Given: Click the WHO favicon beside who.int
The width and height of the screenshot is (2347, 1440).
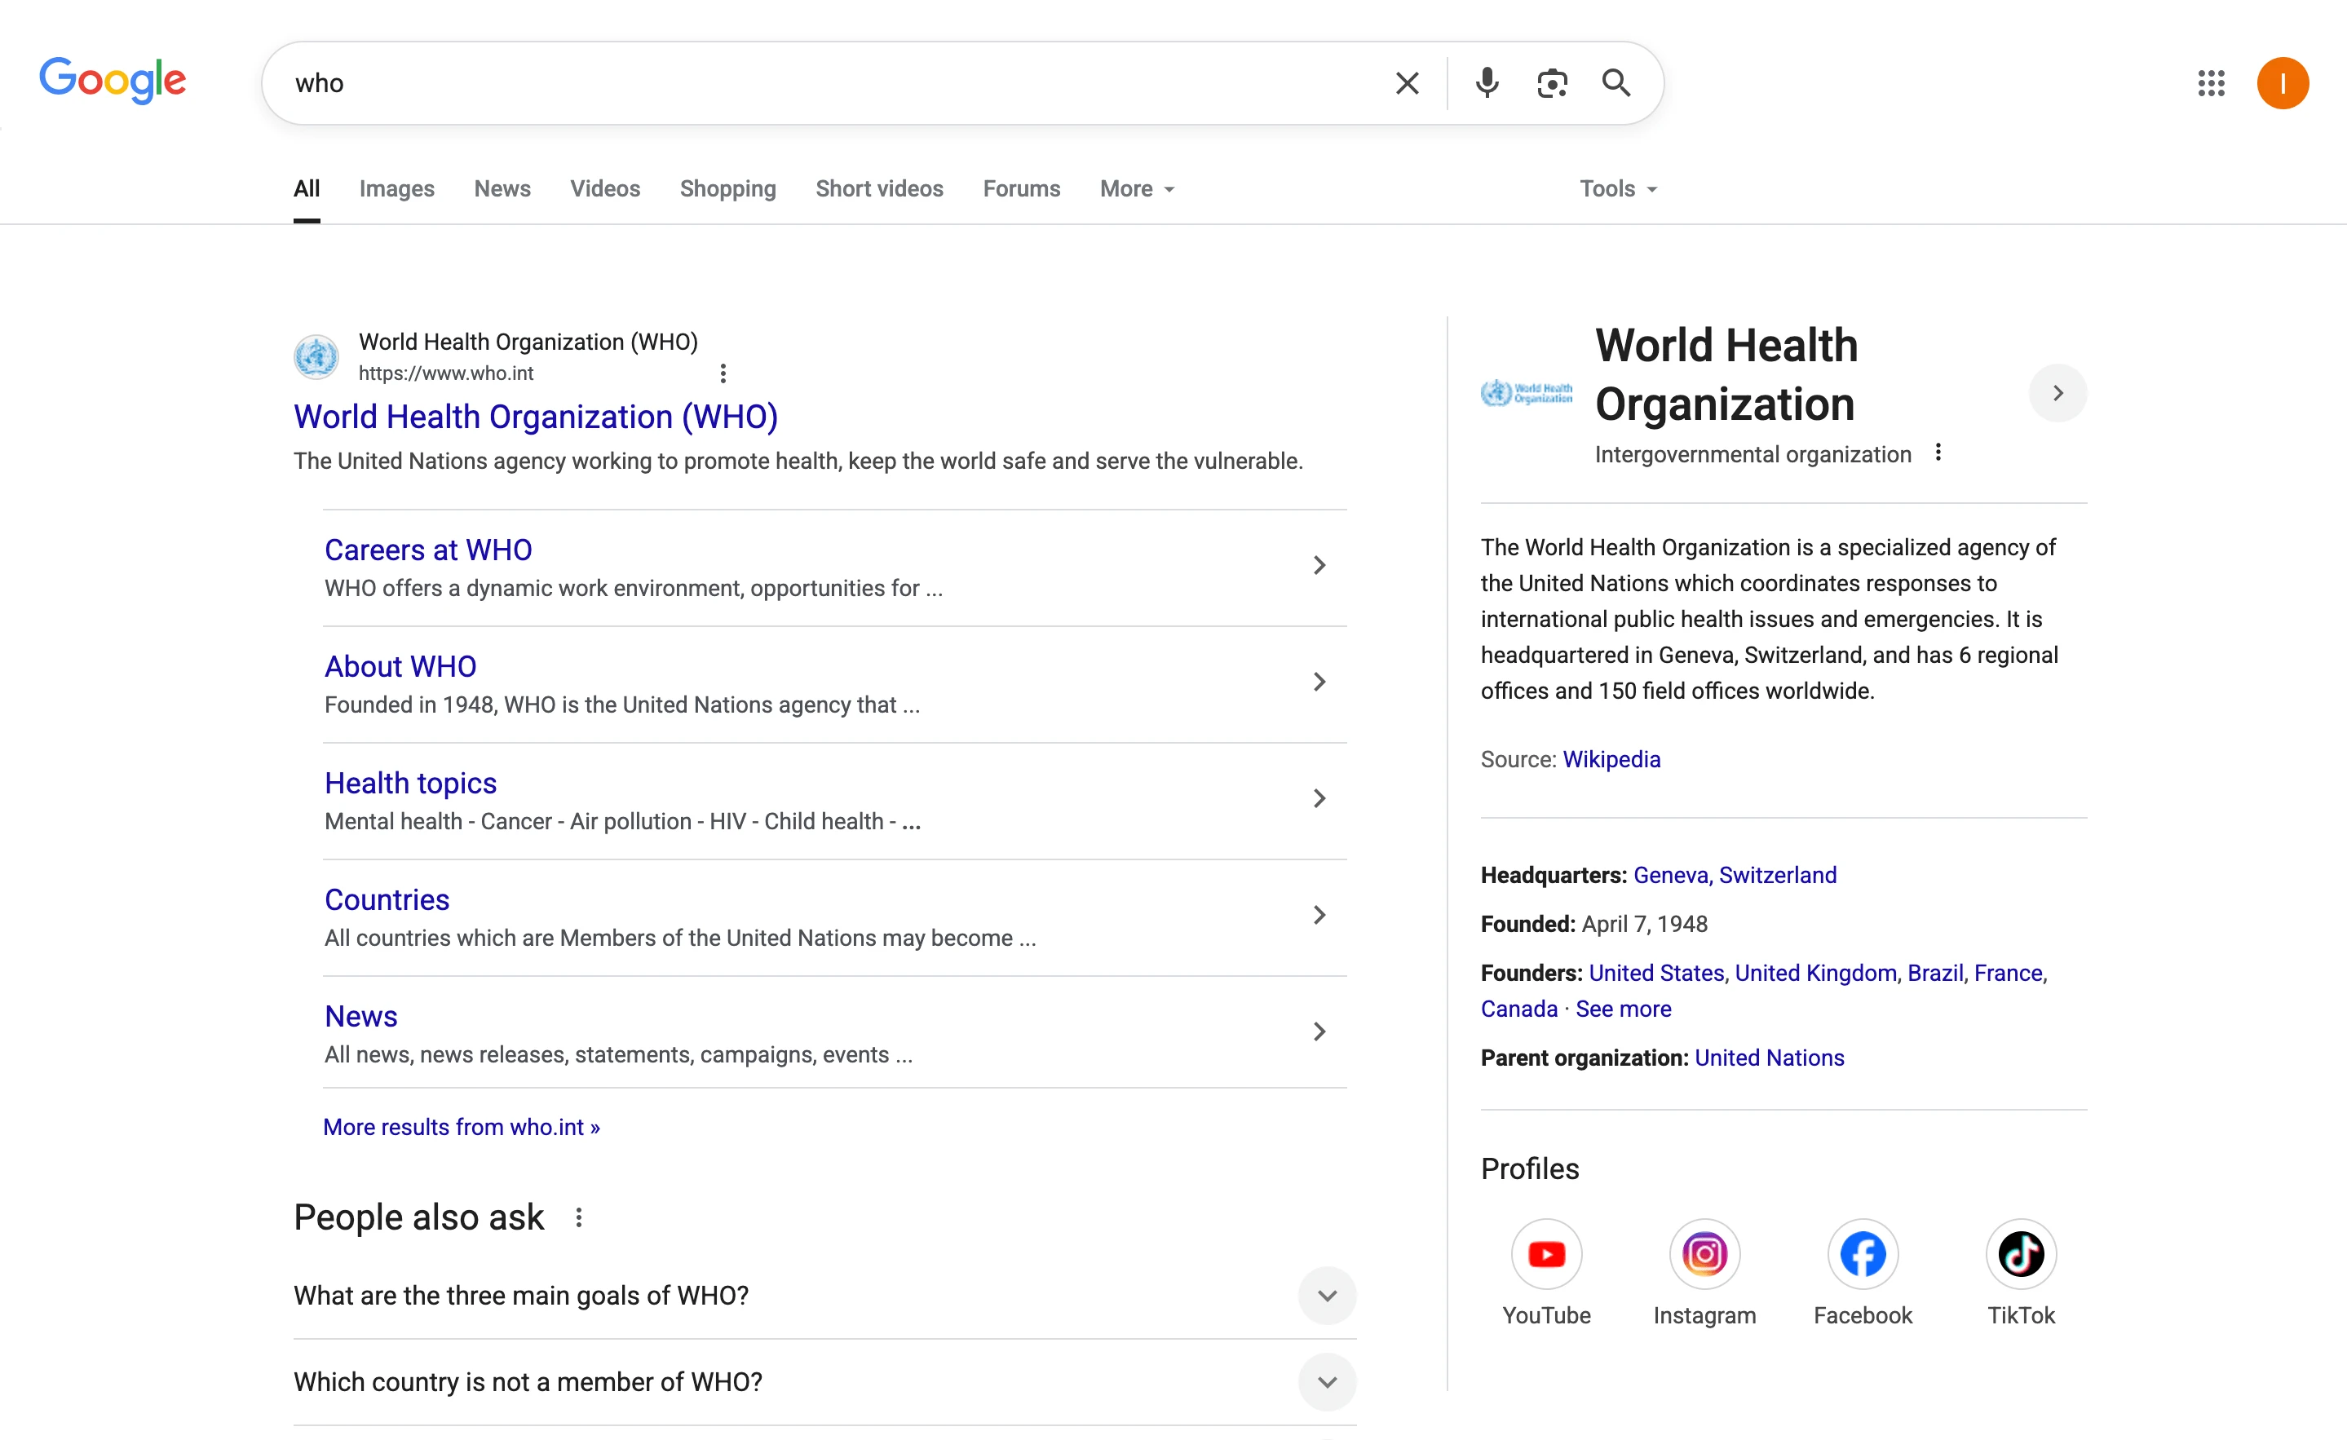Looking at the screenshot, I should click(x=316, y=357).
